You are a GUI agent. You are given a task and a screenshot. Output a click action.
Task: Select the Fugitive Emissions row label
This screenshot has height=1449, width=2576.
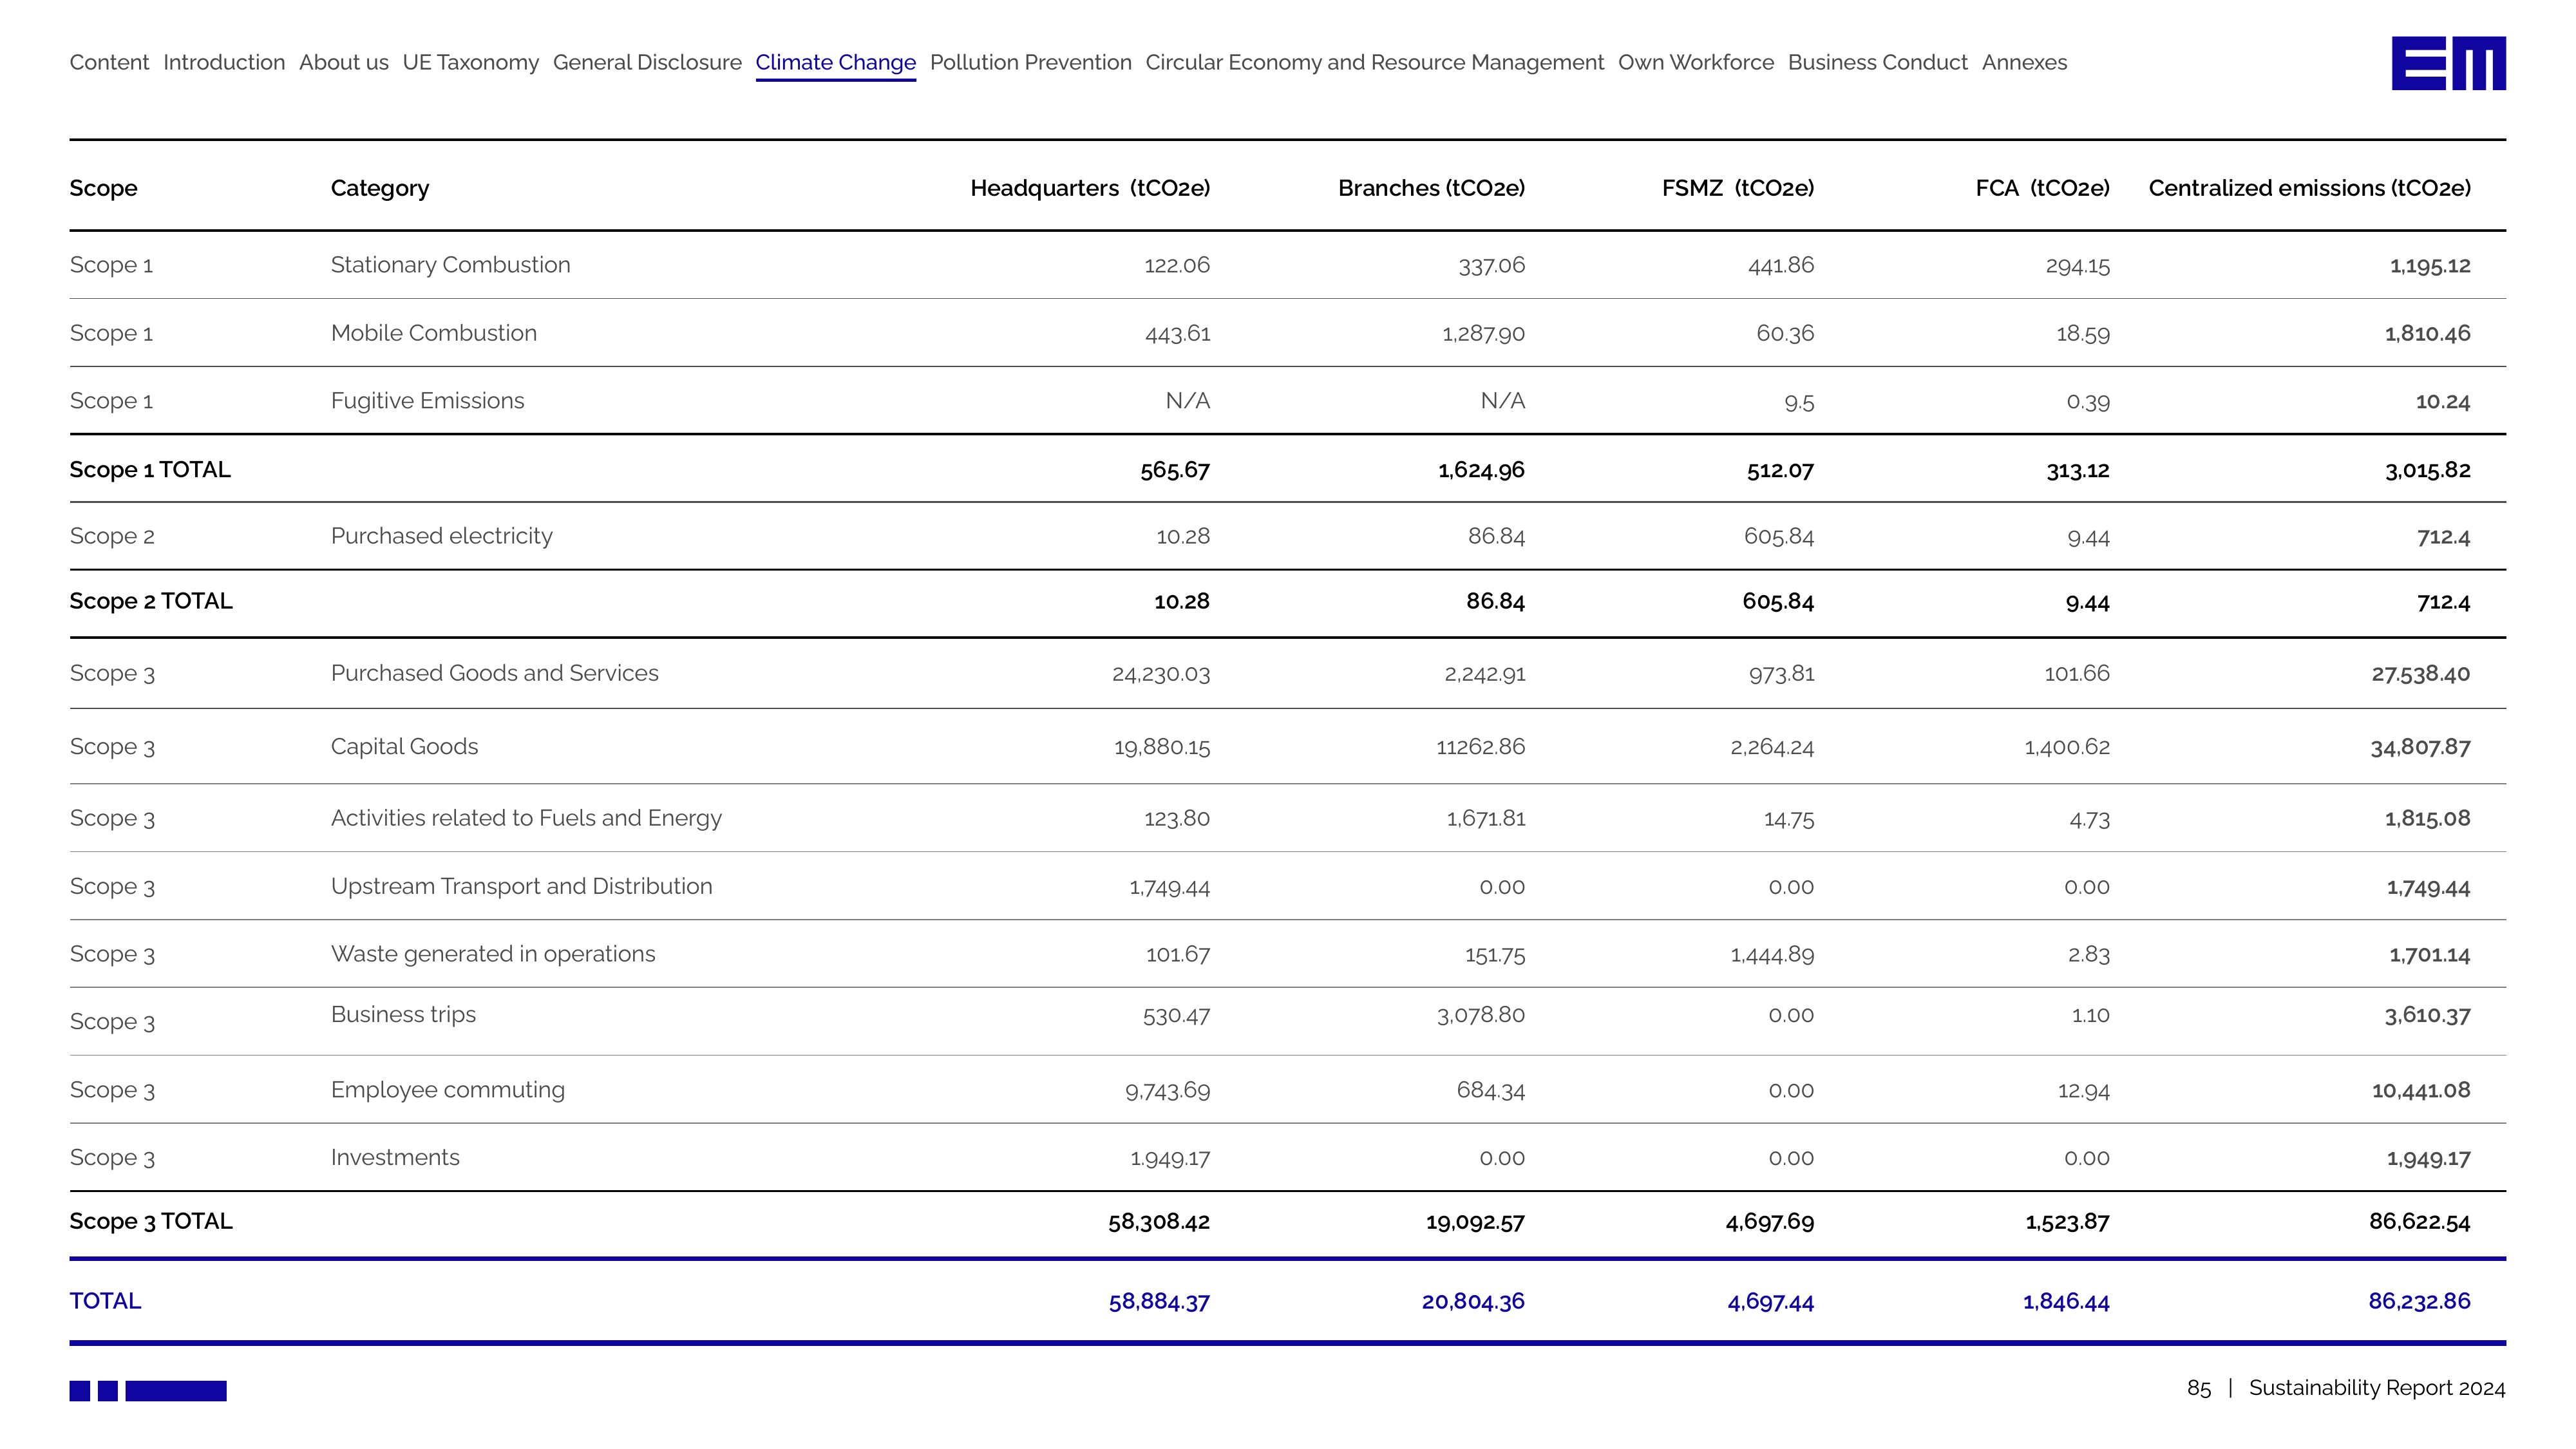tap(428, 401)
